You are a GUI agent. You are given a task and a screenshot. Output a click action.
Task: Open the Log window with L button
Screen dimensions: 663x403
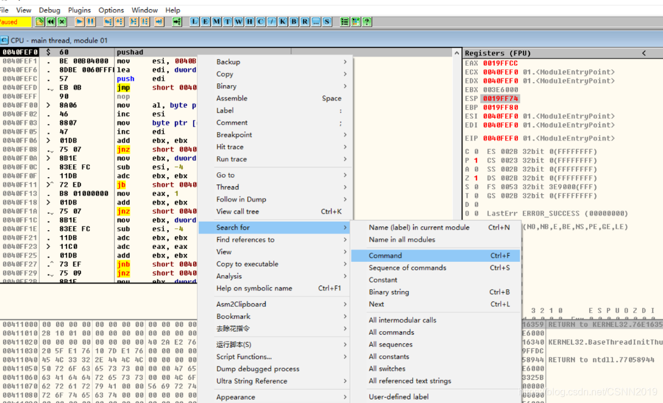tap(194, 21)
